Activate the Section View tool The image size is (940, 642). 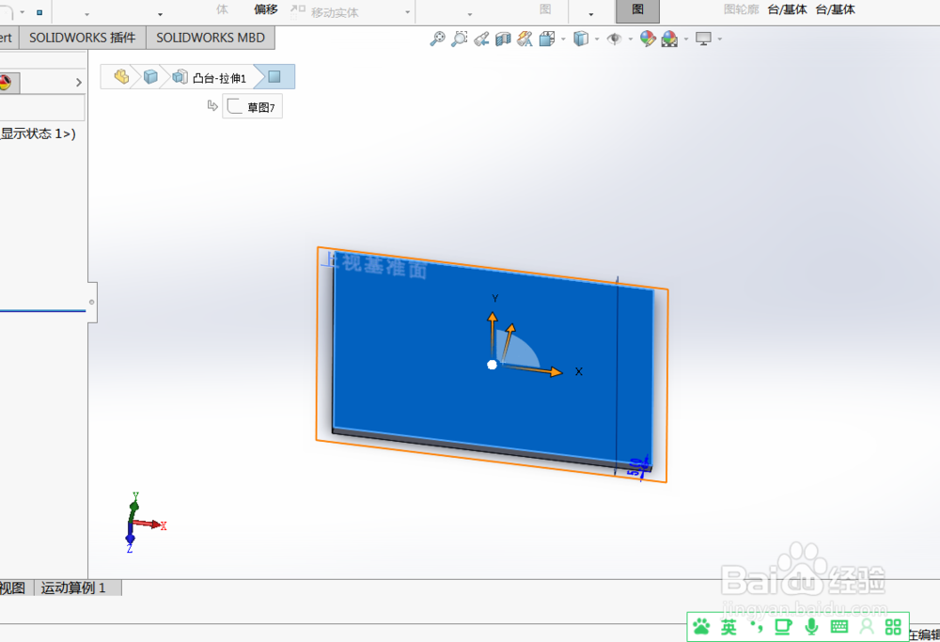pyautogui.click(x=503, y=39)
